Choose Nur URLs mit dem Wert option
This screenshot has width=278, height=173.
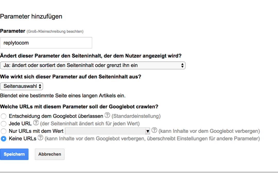pyautogui.click(x=4, y=131)
